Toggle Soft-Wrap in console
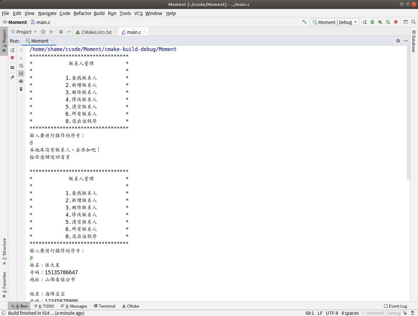 pos(21,66)
